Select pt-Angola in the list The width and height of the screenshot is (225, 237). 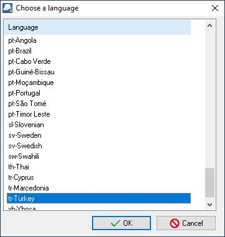point(99,40)
